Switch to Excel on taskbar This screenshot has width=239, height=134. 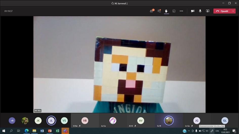[57, 131]
